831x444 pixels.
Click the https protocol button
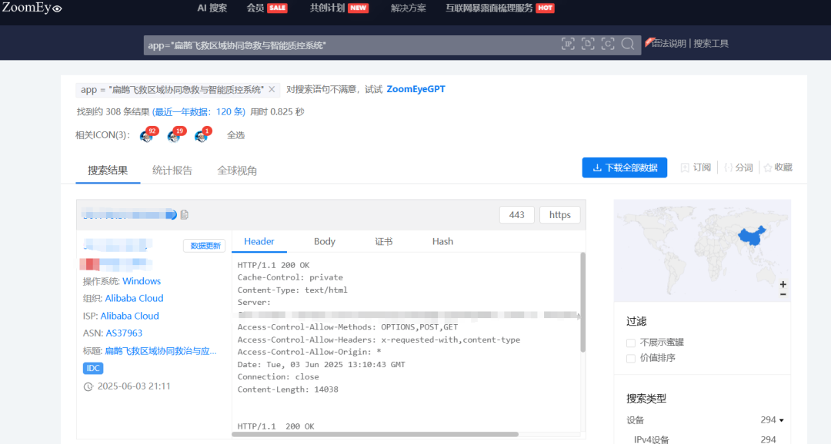click(x=559, y=215)
